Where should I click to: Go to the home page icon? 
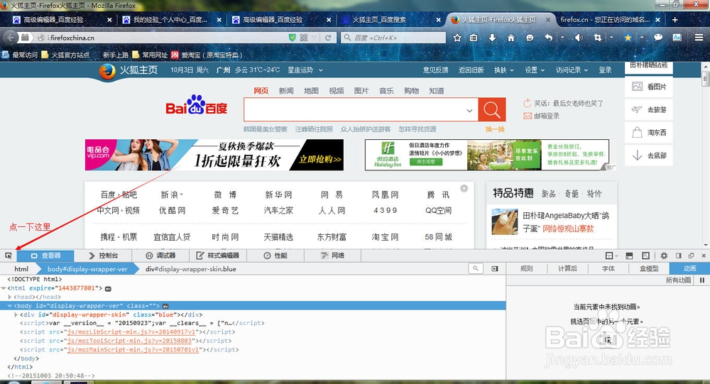[x=510, y=38]
